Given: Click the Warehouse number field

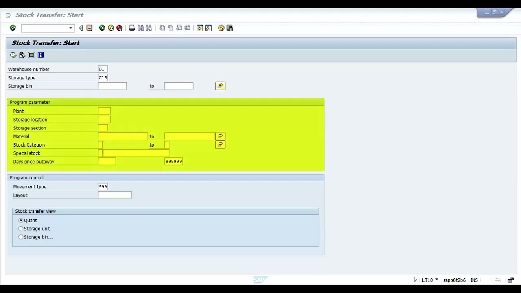Looking at the screenshot, I should click(103, 69).
